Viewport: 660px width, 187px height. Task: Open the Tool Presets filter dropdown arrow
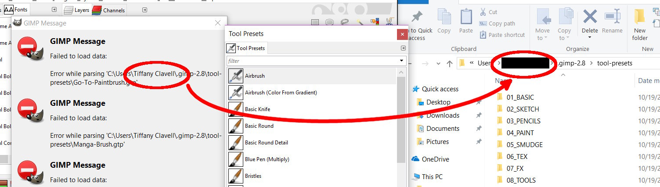(402, 61)
